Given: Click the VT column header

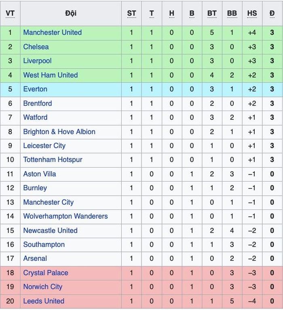Looking at the screenshot, I should pos(10,13).
